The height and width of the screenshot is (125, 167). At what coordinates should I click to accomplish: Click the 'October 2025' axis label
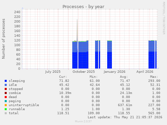coord(84,72)
